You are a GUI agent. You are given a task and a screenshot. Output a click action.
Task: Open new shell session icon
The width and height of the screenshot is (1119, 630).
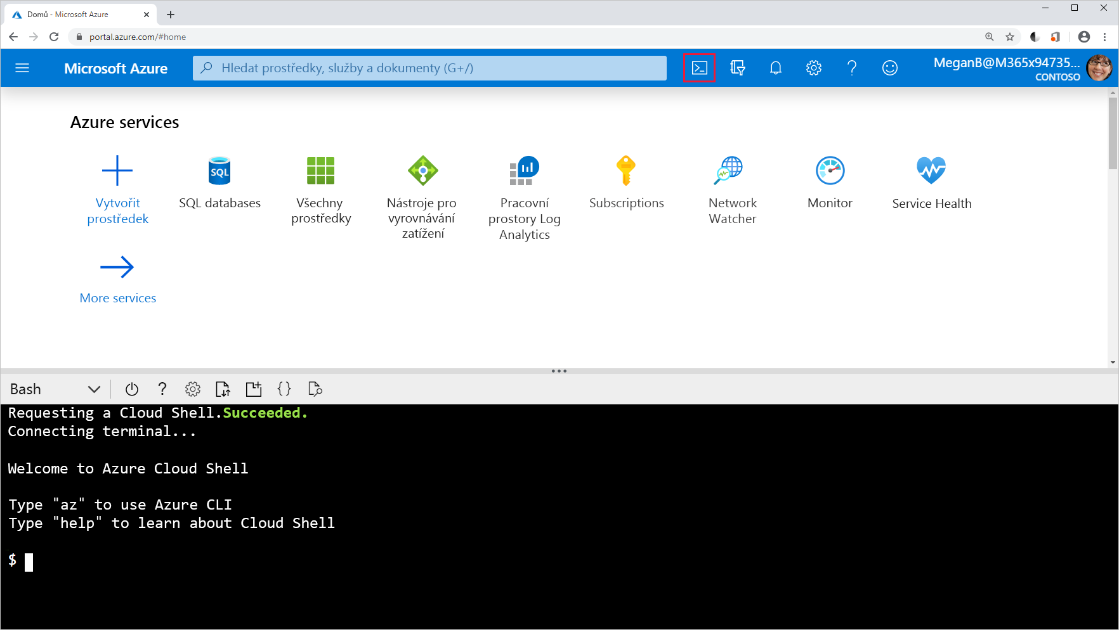[254, 389]
